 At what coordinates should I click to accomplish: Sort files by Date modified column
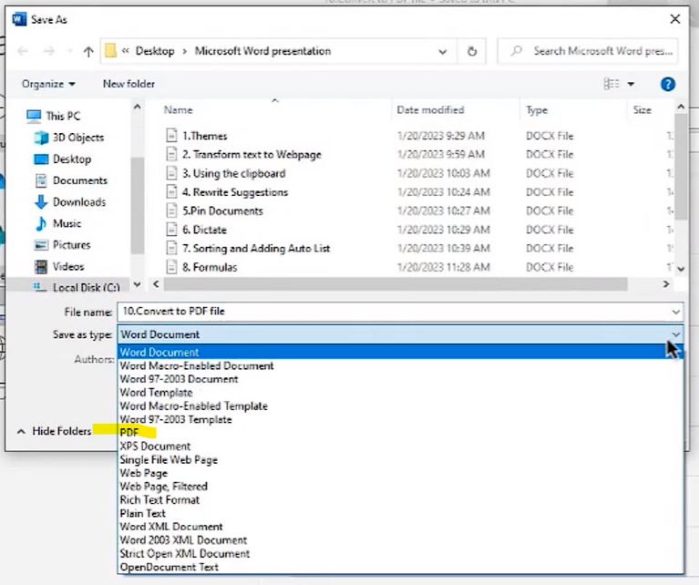(x=430, y=110)
